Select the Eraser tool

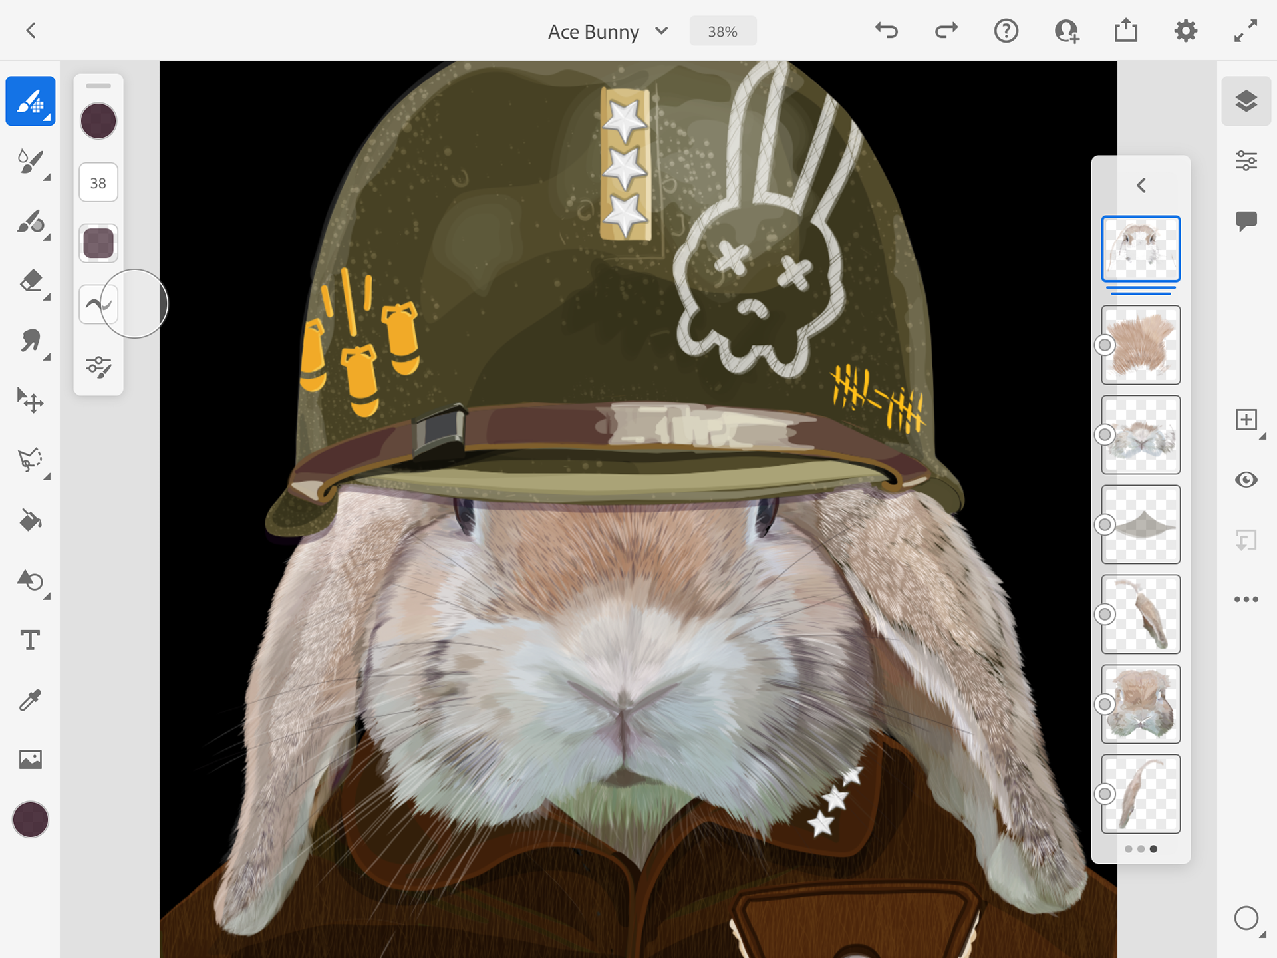(x=31, y=281)
